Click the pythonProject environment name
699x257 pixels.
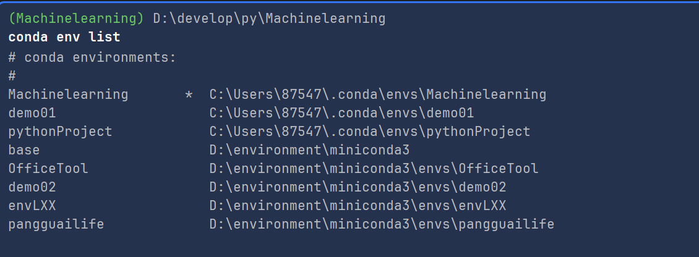point(60,132)
